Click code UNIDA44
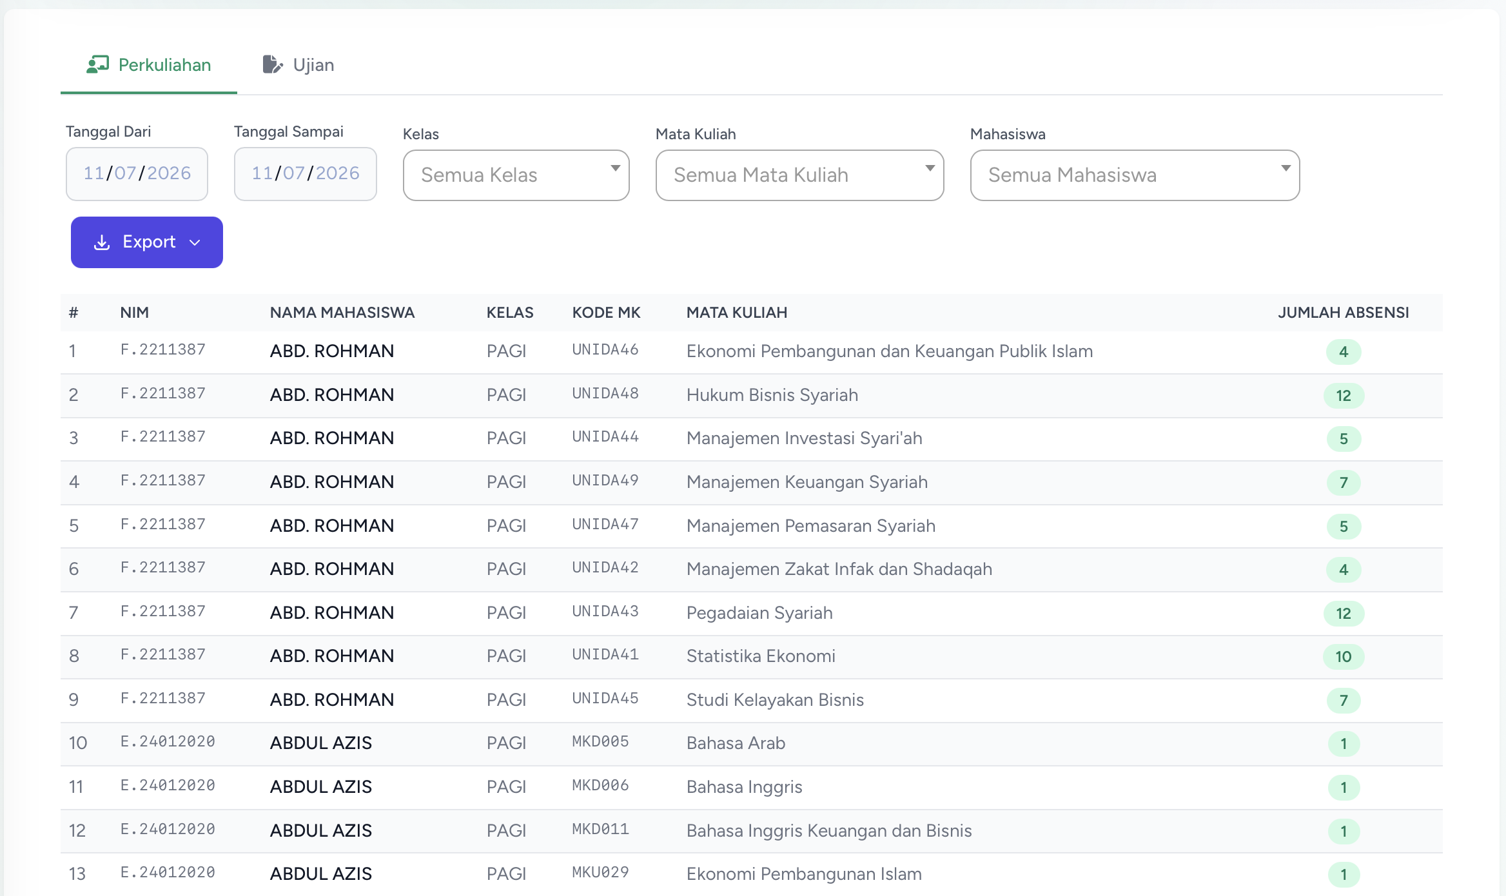1506x896 pixels. tap(605, 437)
